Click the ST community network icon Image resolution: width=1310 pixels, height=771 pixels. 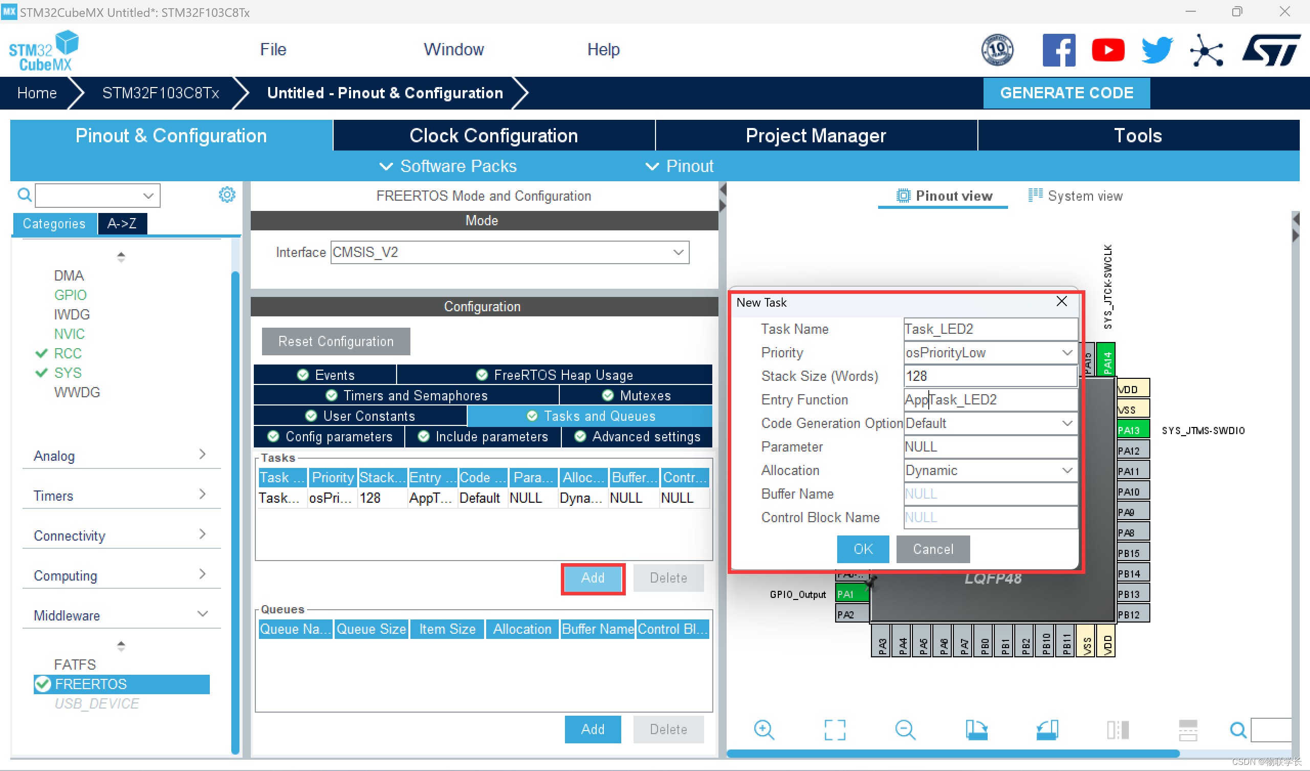pyautogui.click(x=1206, y=51)
